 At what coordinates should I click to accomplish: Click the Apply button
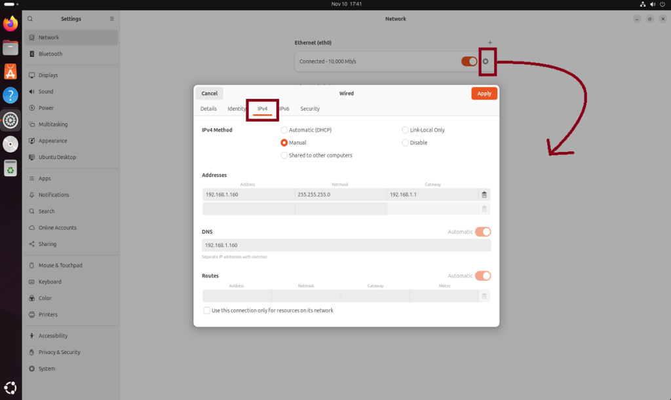tap(484, 94)
